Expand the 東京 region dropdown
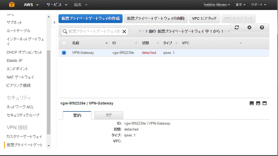 241,5
